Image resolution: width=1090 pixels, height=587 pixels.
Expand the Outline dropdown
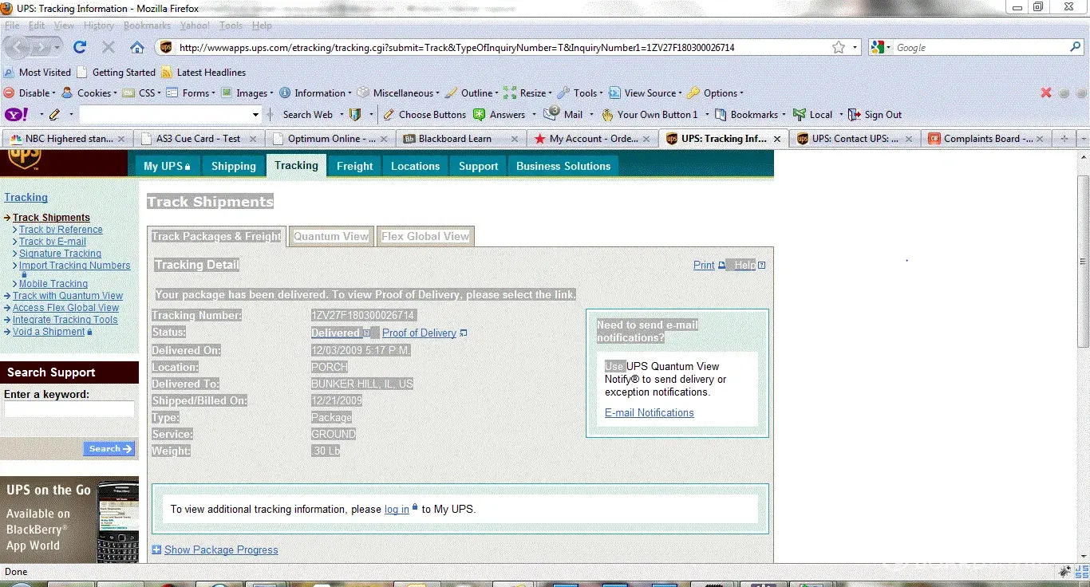(472, 93)
